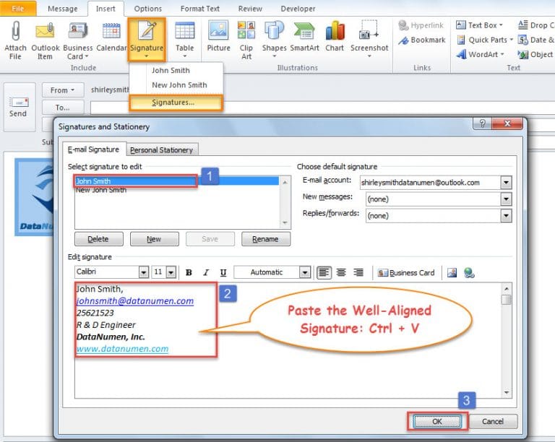The height and width of the screenshot is (442, 555).
Task: Click the To... recipients button
Action: (63, 108)
